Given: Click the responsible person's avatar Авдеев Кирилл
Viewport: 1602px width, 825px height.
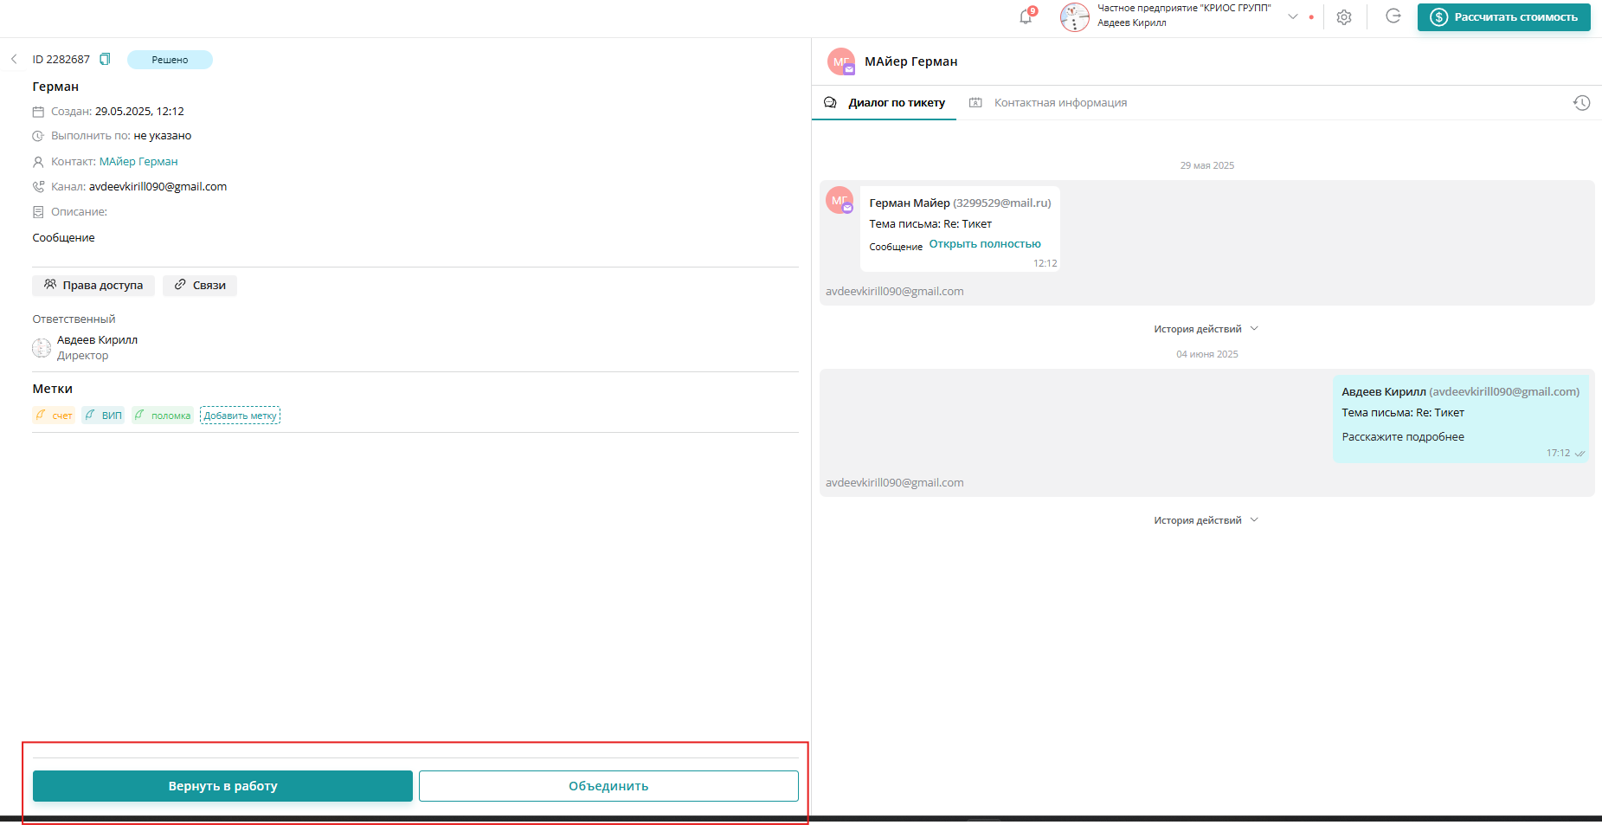Looking at the screenshot, I should pyautogui.click(x=42, y=348).
